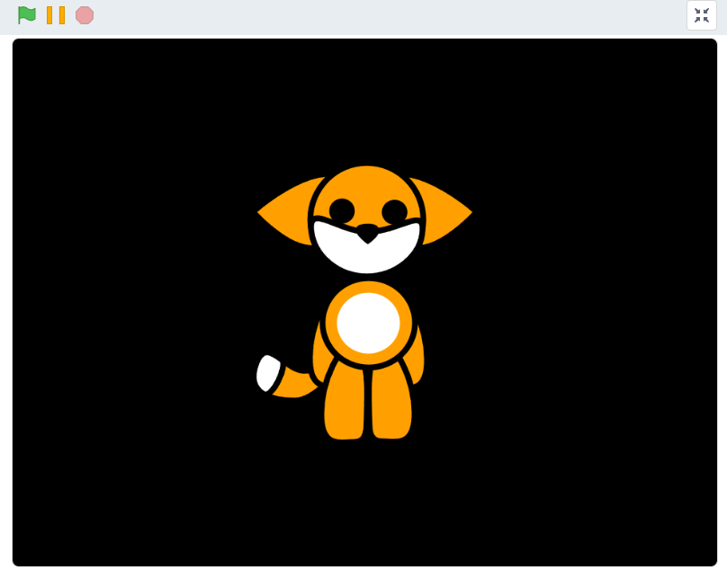Click the white toolbar area above the stage
Image resolution: width=727 pixels, height=569 pixels.
coord(360,15)
